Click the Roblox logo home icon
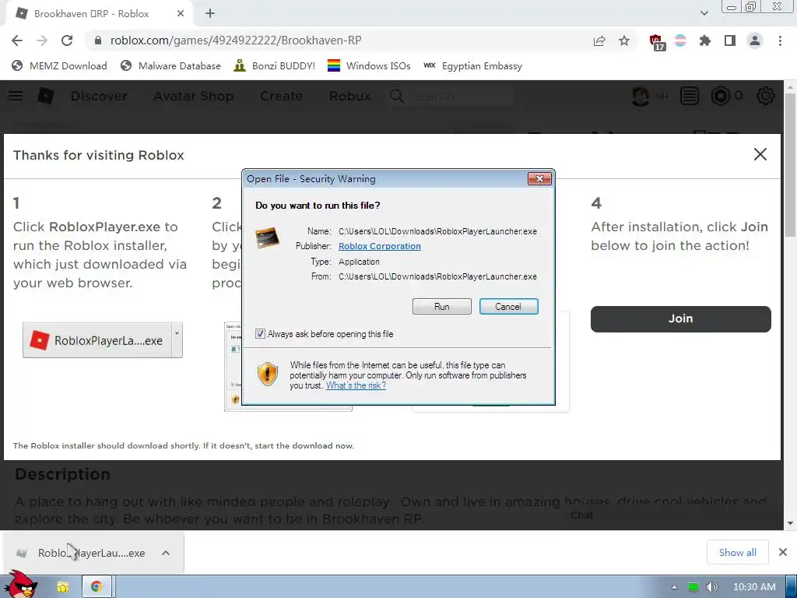This screenshot has height=598, width=797. [46, 96]
